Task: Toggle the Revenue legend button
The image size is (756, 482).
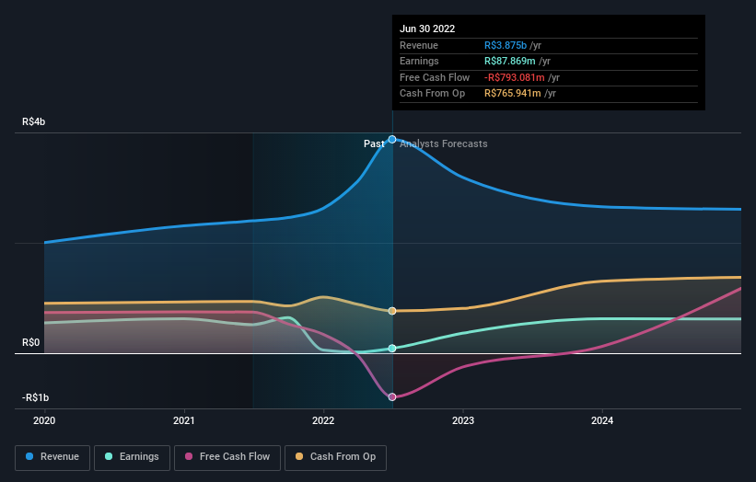Action: 52,457
